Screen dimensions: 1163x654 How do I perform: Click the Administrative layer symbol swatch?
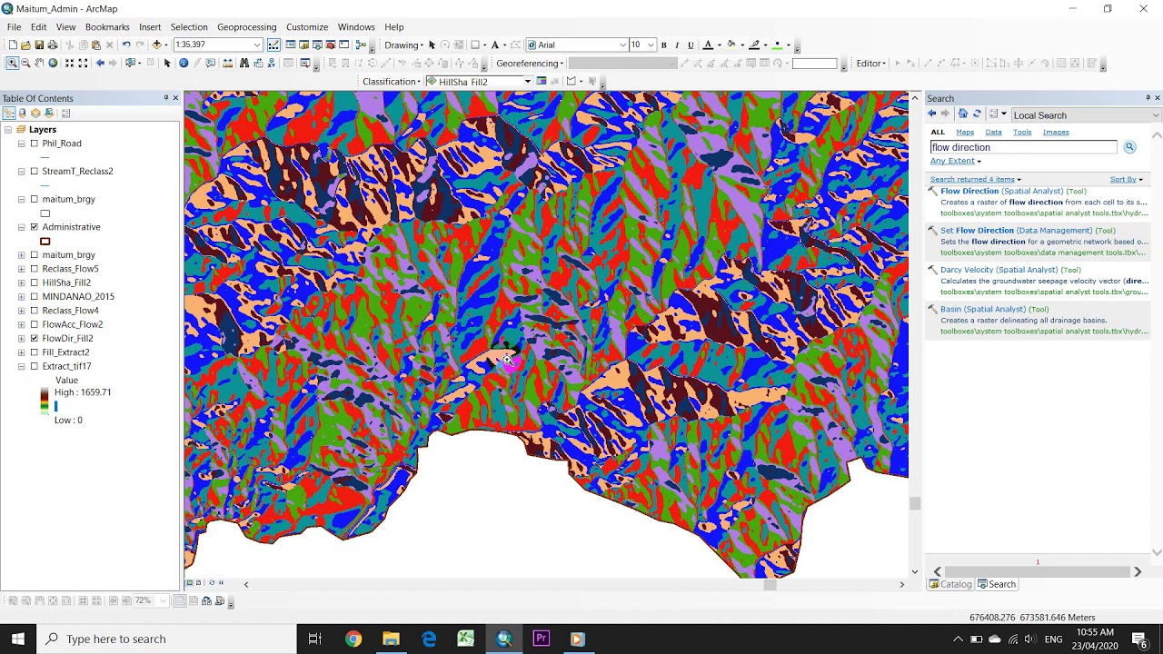pos(45,241)
